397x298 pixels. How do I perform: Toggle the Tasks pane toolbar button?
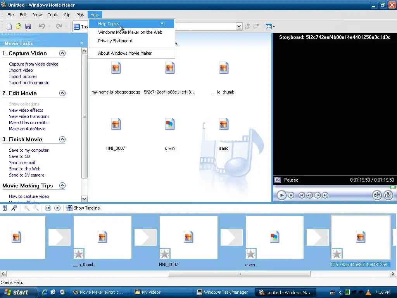81,27
